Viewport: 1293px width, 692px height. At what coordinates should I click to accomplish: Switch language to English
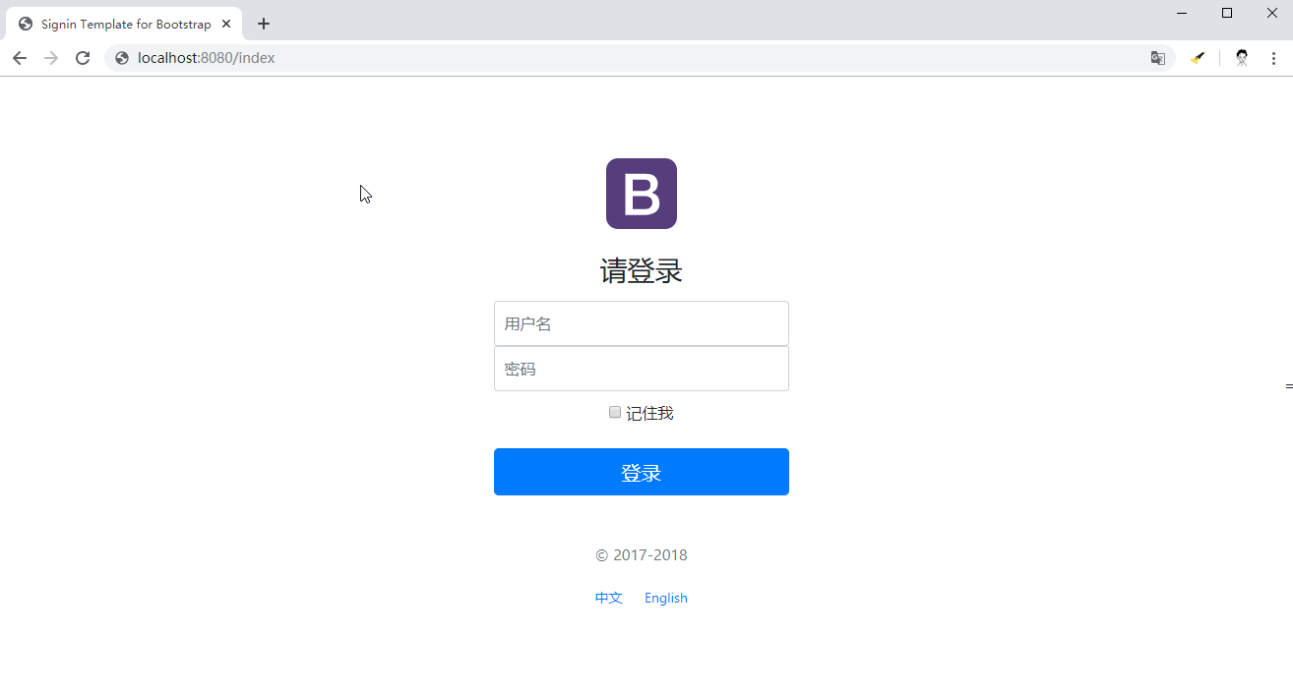coord(666,598)
